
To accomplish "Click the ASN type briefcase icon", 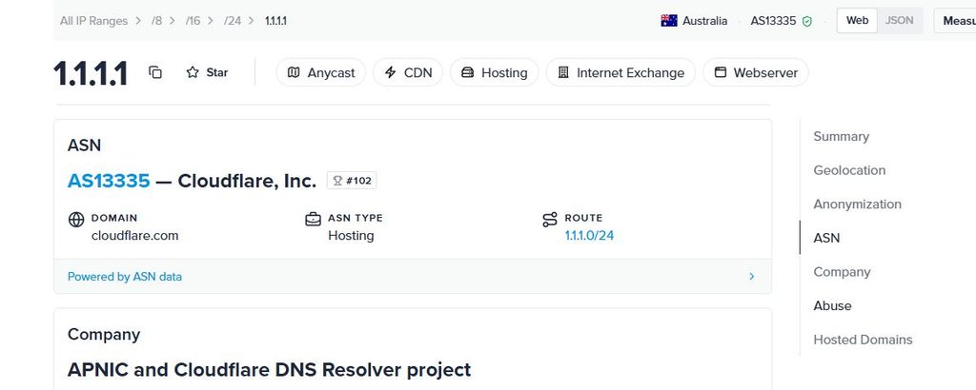I will [313, 219].
